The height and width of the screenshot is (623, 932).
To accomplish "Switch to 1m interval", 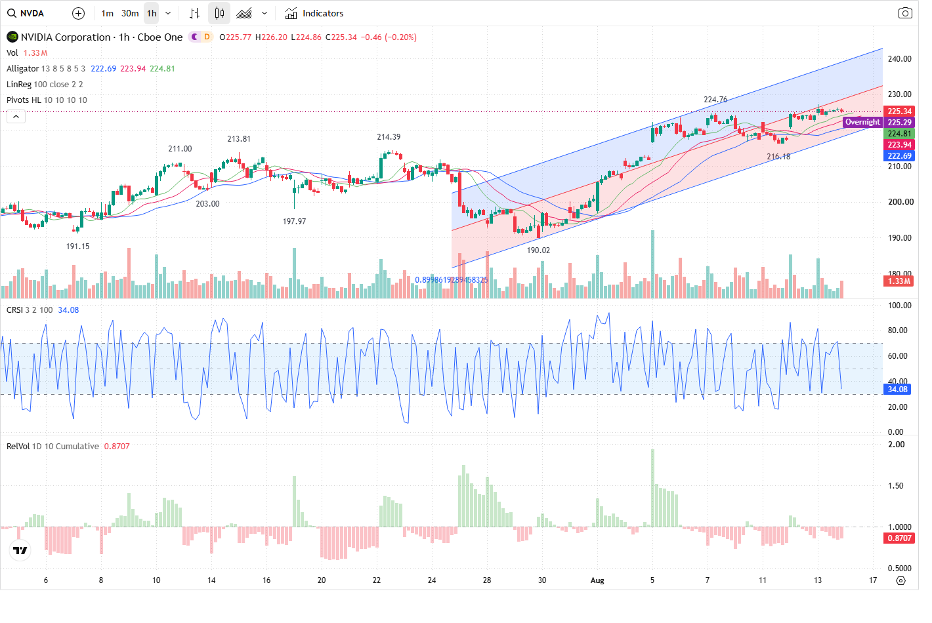I will [x=108, y=13].
